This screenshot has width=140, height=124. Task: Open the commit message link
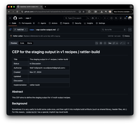(x=42, y=36)
